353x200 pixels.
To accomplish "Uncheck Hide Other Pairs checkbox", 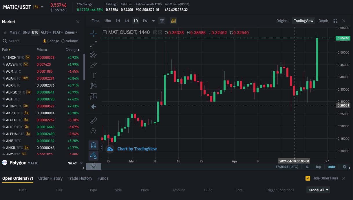I will click(x=308, y=178).
